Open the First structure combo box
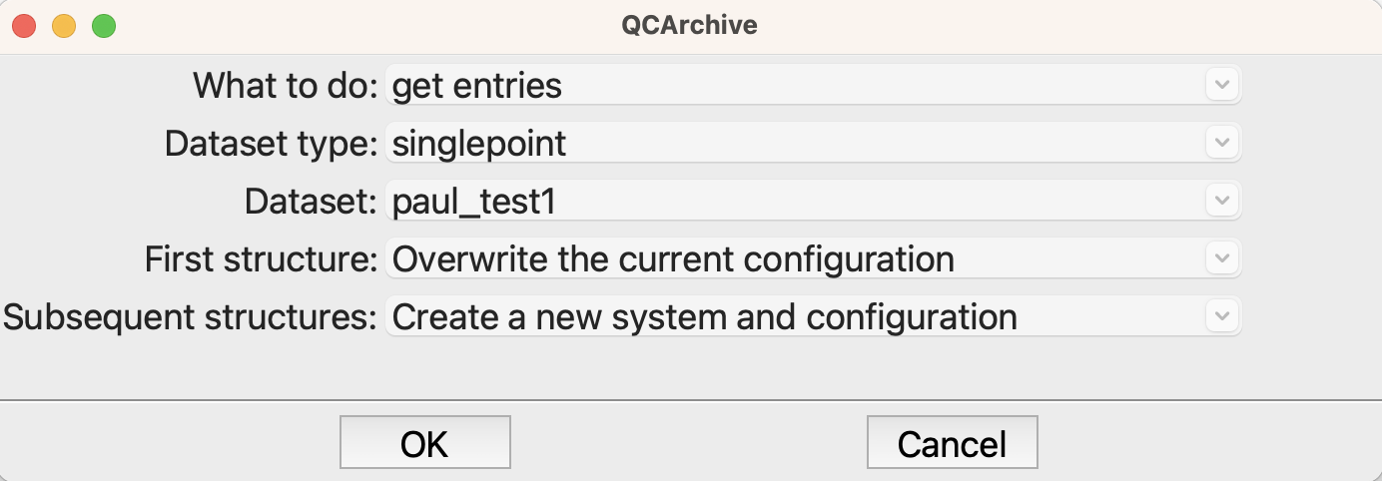The width and height of the screenshot is (1382, 481). tap(813, 258)
